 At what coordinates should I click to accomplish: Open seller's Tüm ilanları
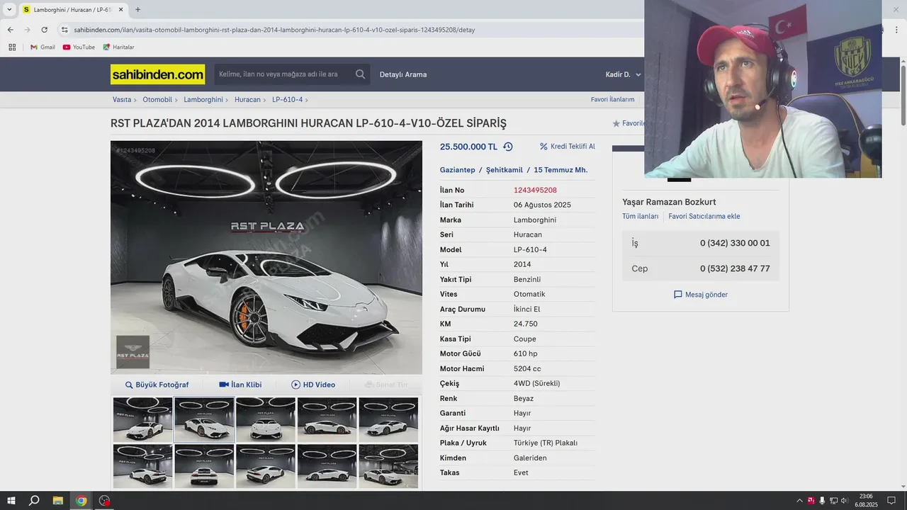(x=640, y=216)
